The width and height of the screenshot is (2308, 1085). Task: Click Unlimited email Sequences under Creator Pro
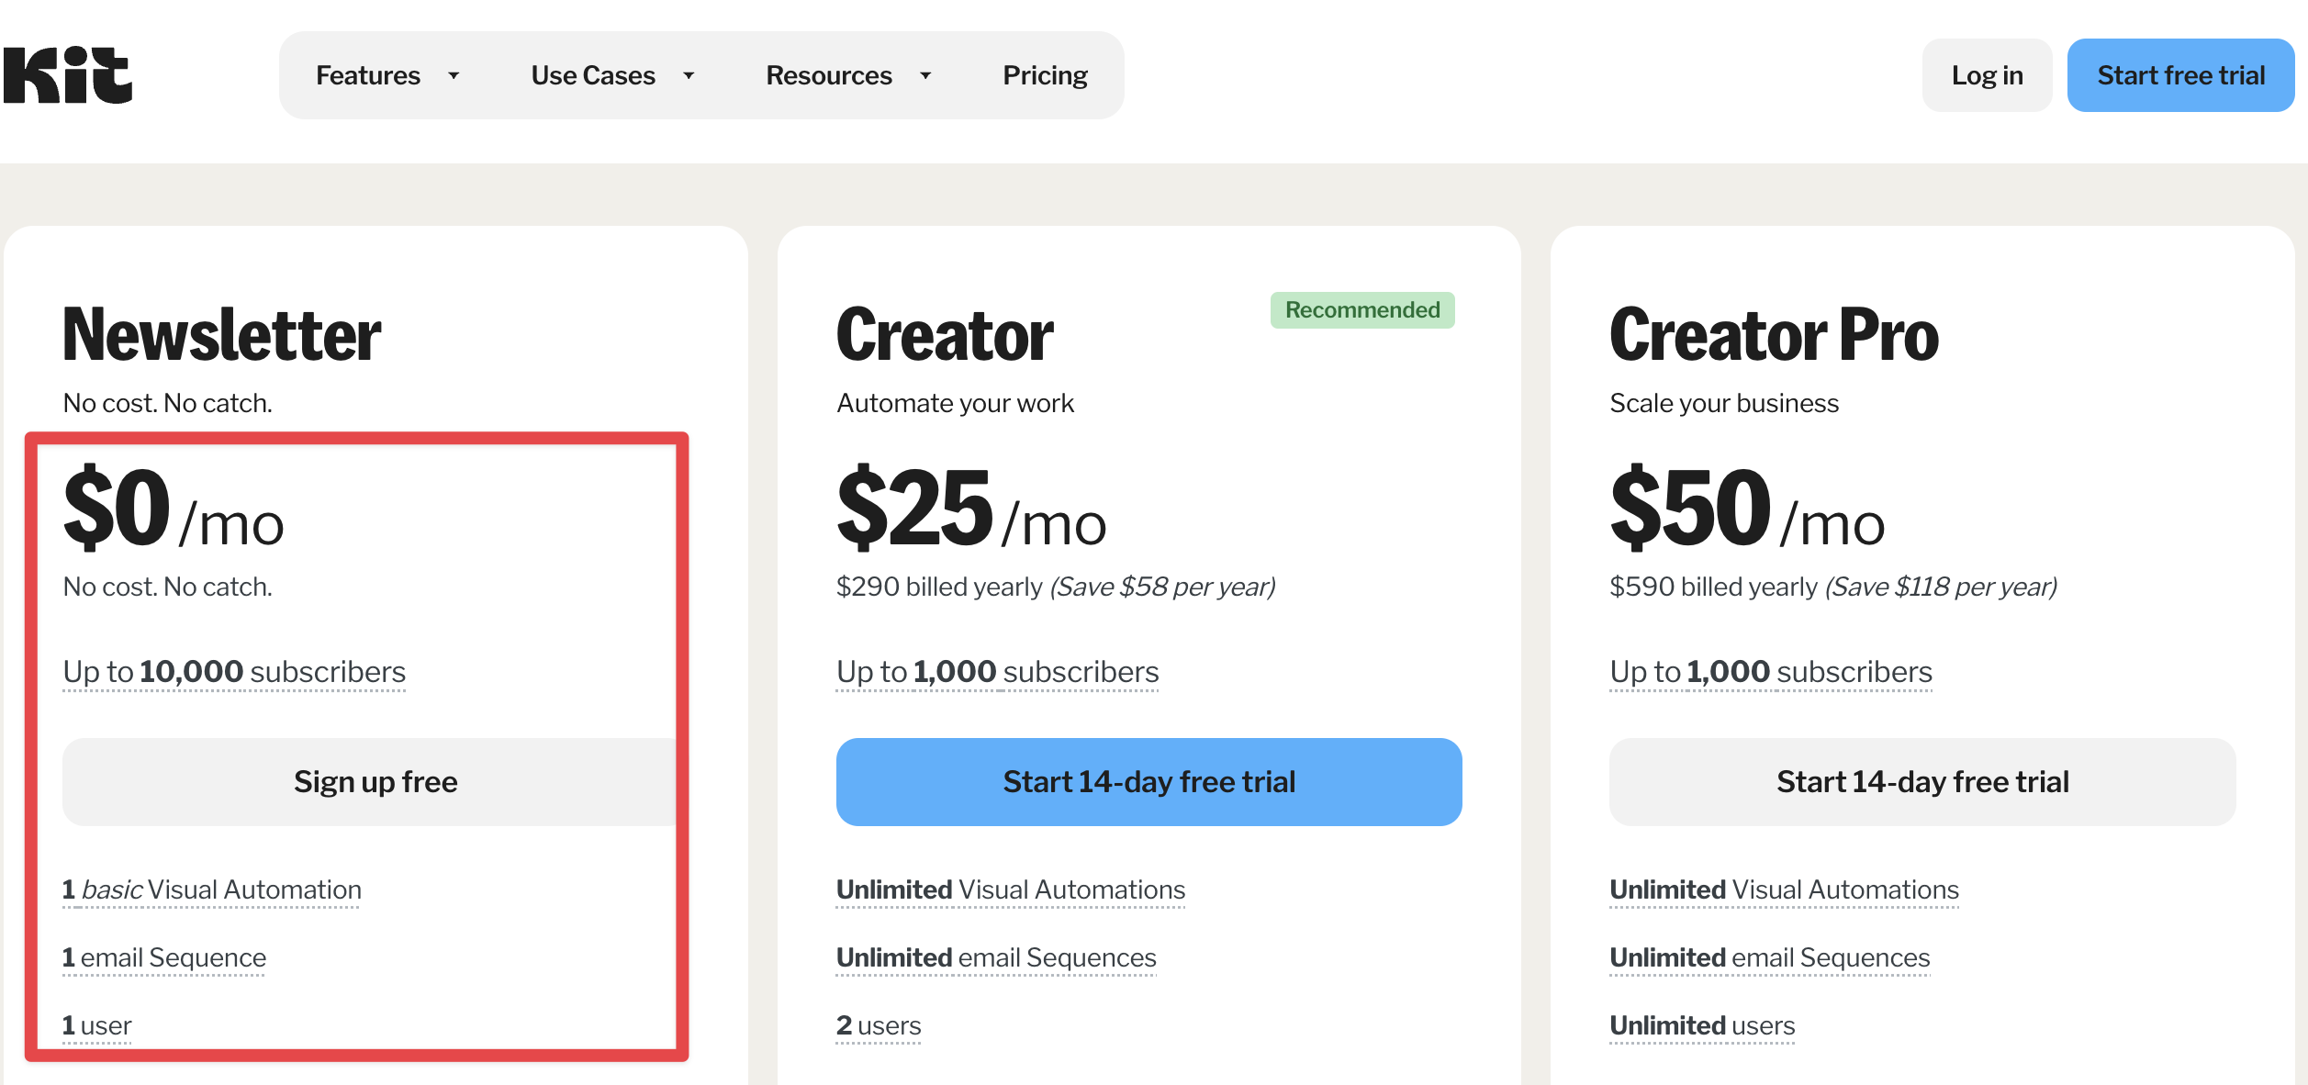1769,956
